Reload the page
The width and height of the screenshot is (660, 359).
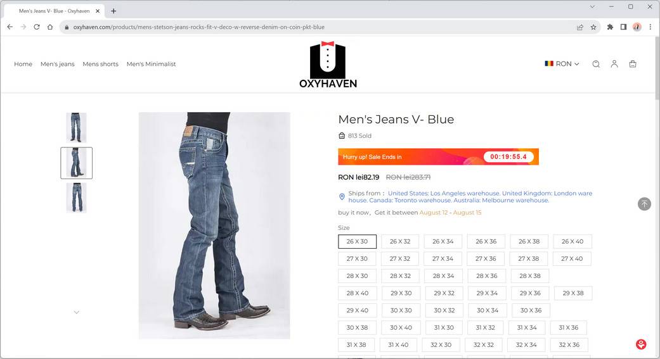tap(37, 27)
